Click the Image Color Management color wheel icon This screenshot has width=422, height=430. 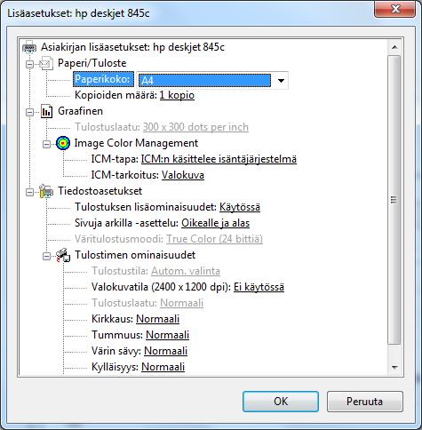click(x=63, y=143)
